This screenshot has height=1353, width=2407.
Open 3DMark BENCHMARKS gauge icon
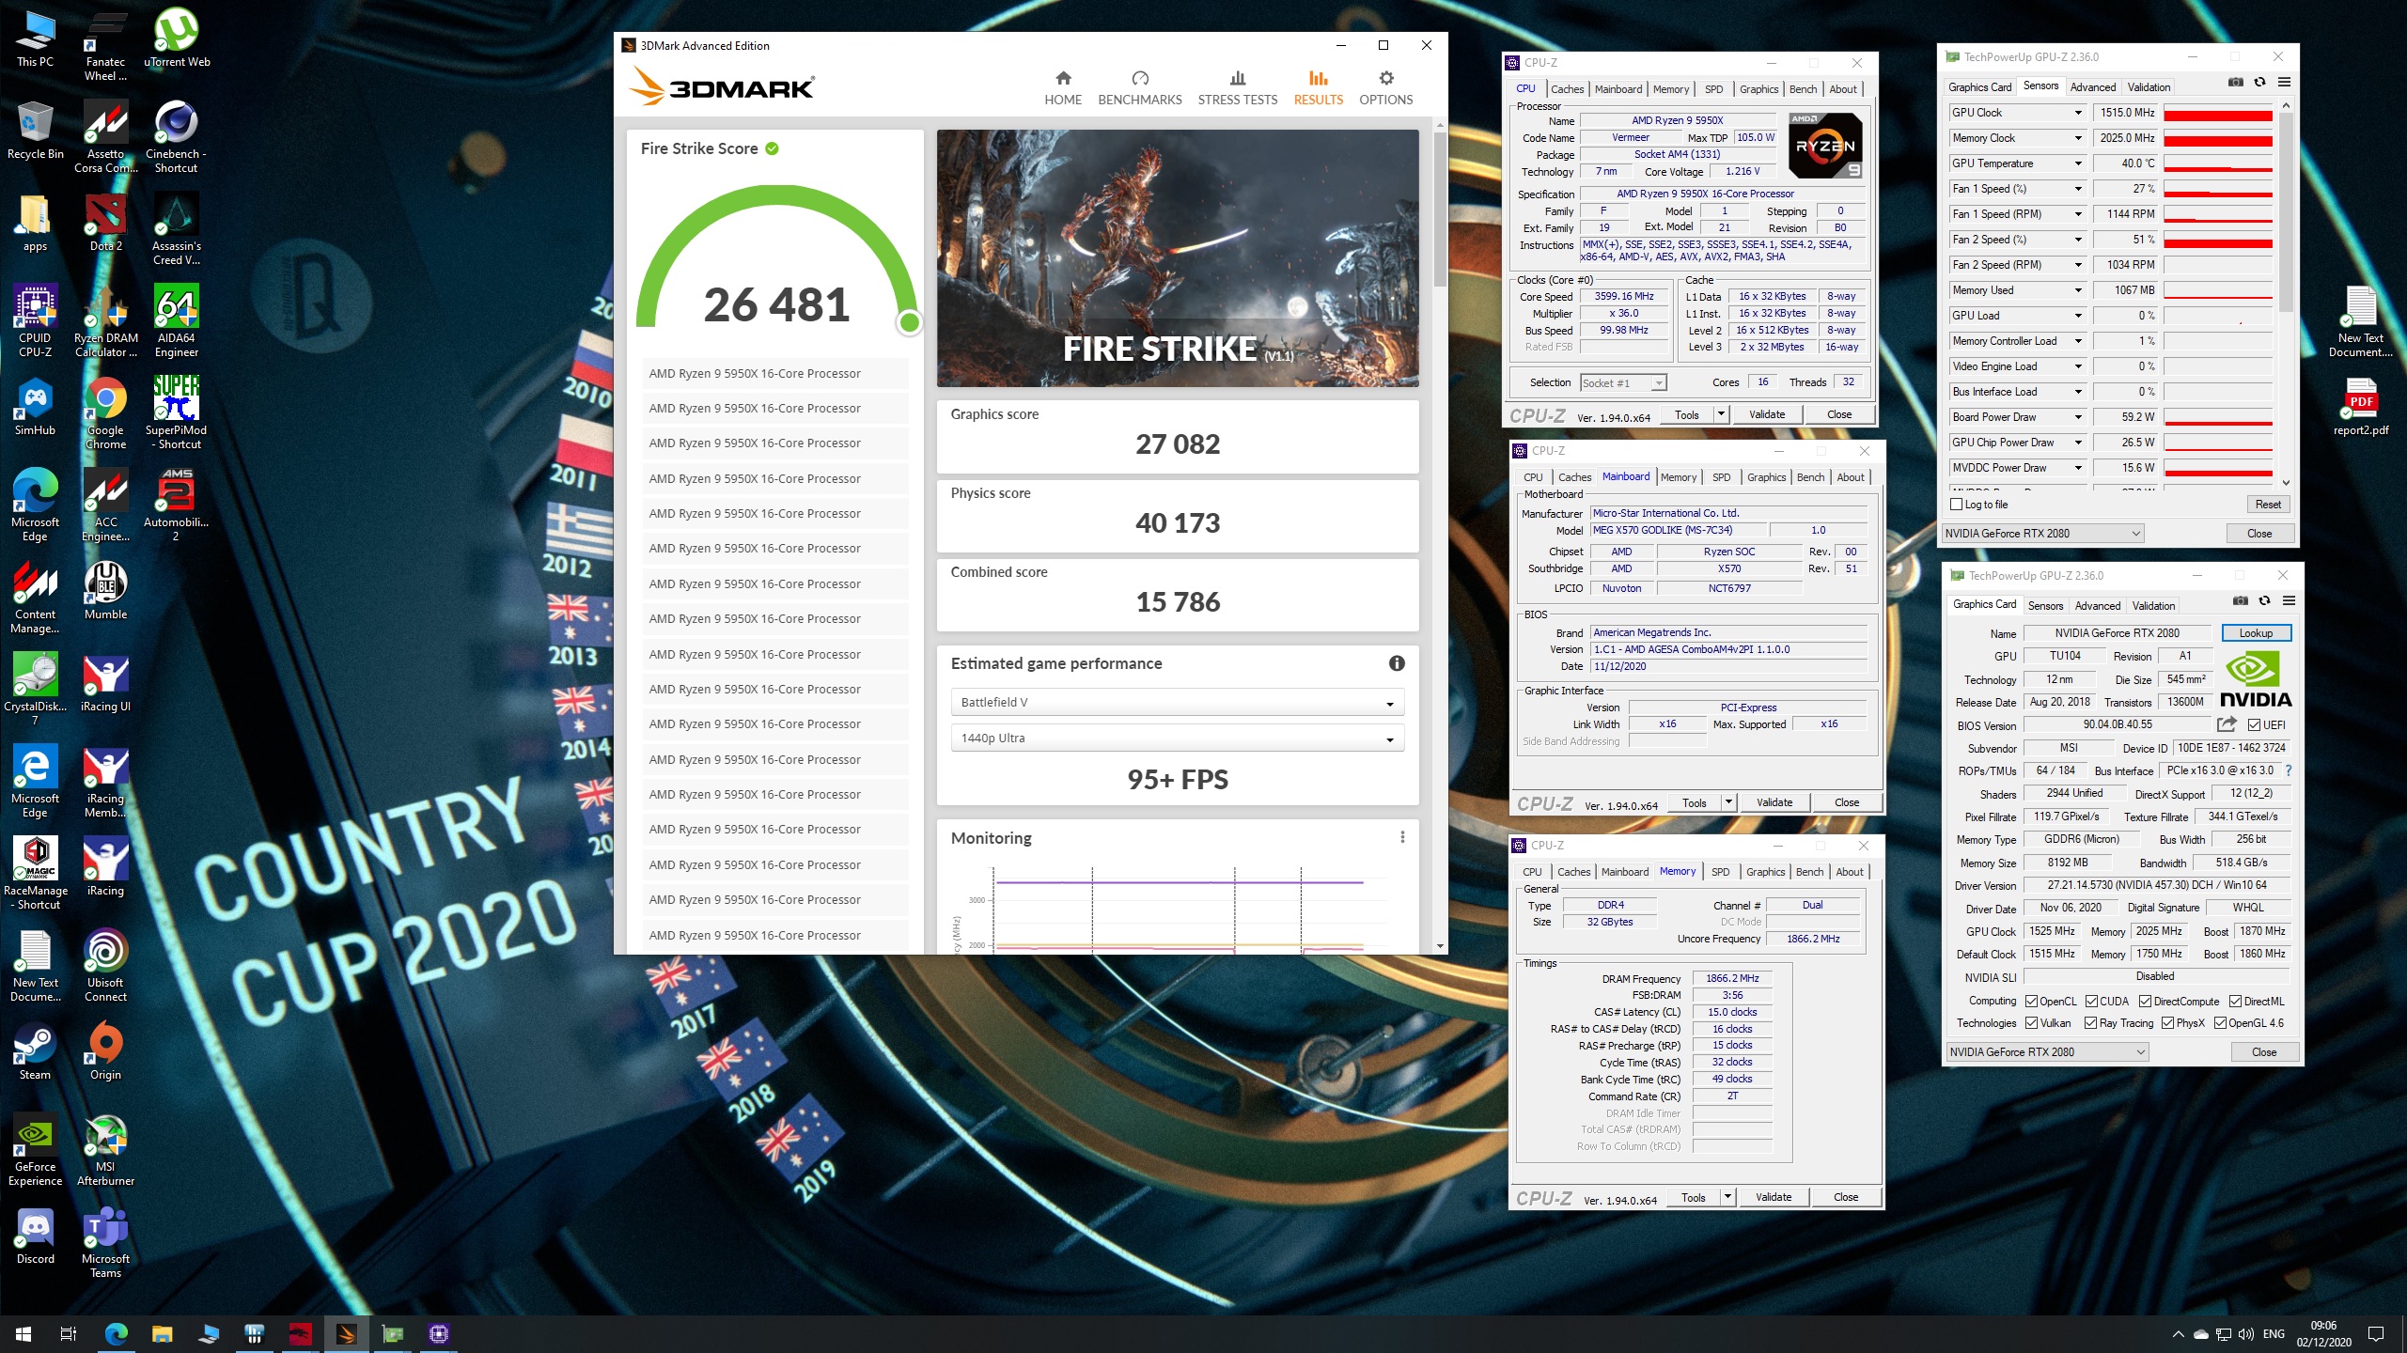point(1140,78)
